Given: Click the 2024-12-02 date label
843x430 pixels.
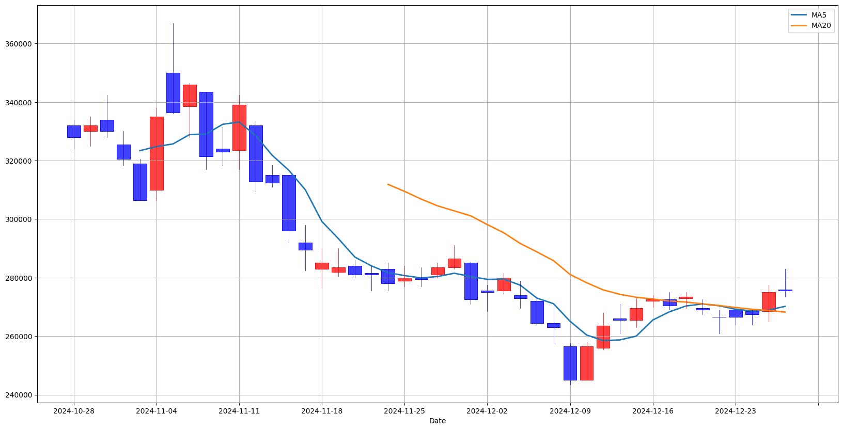Looking at the screenshot, I should coord(487,411).
